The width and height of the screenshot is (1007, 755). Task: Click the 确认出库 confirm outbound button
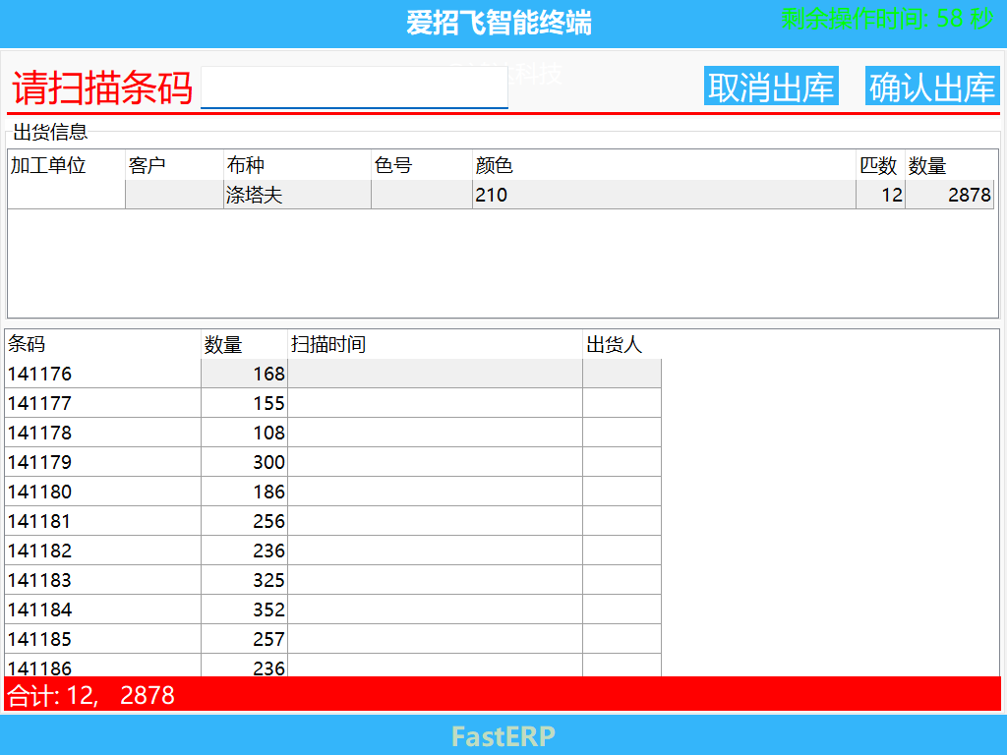click(x=930, y=86)
